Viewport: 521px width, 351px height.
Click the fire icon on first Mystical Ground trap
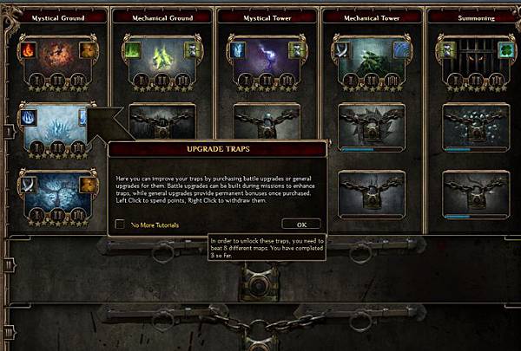pos(29,50)
